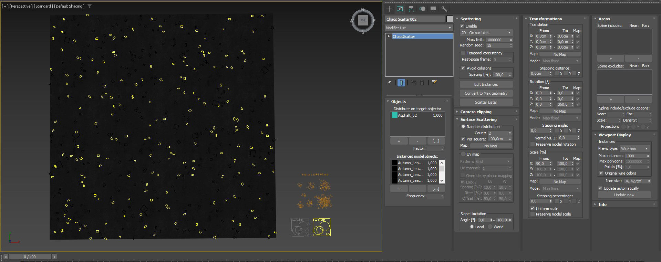This screenshot has height=262, width=661.
Task: Toggle Original wire colors checkbox
Action: tap(601, 173)
